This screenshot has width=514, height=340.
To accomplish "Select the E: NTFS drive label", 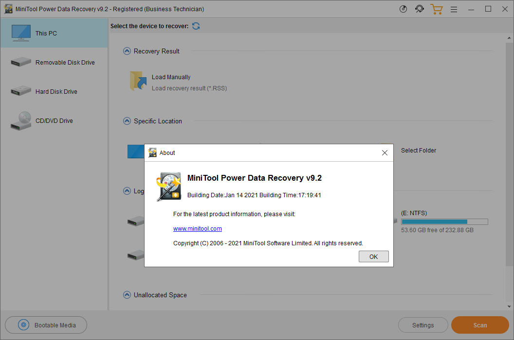I will coord(414,213).
